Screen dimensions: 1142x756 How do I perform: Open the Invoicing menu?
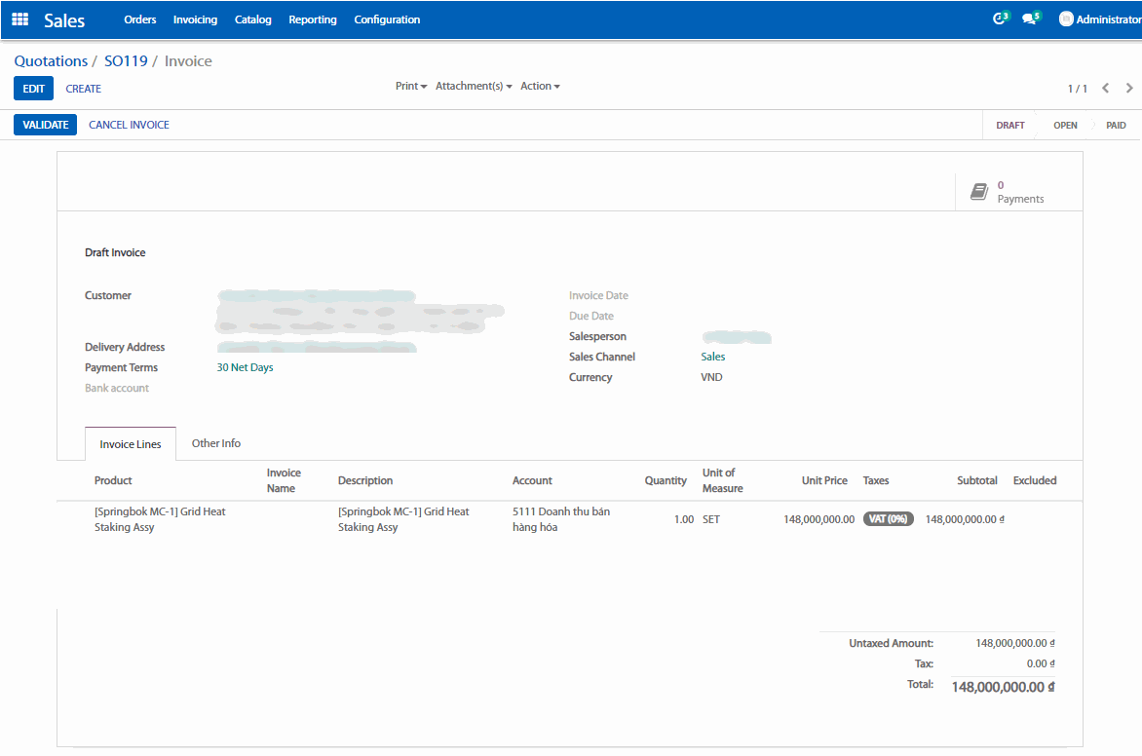tap(195, 19)
